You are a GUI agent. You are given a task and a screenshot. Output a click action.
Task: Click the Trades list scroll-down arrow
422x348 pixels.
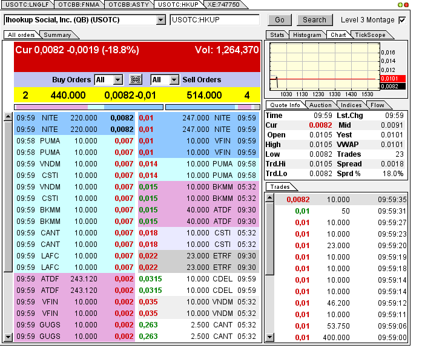(x=269, y=338)
